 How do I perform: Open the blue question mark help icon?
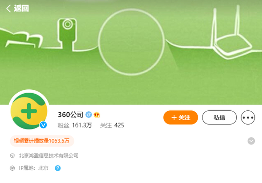coord(58,168)
